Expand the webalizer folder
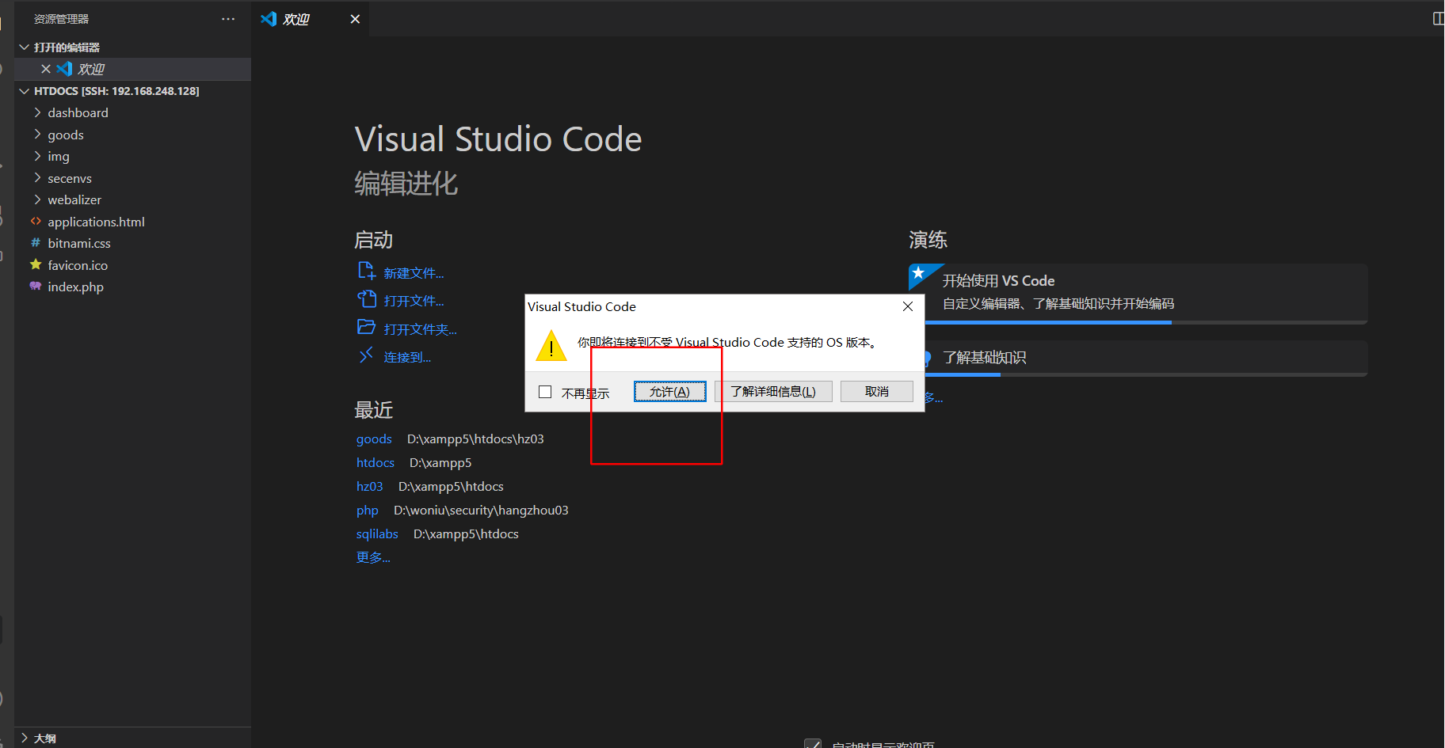This screenshot has height=748, width=1445. [x=37, y=199]
